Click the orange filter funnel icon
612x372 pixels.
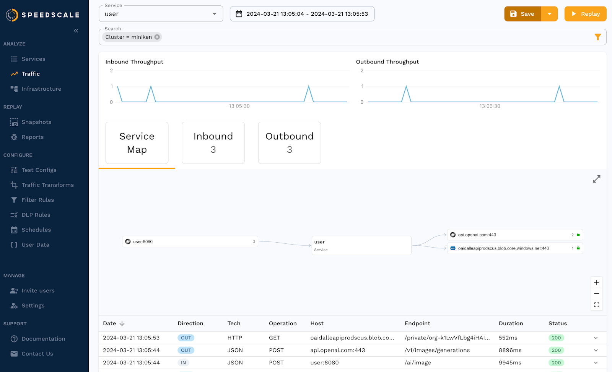point(598,37)
